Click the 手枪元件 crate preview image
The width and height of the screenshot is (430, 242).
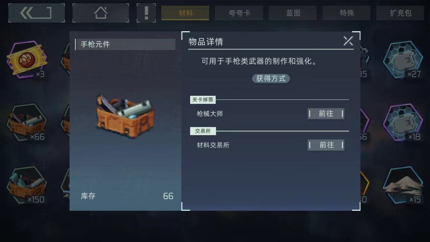tap(125, 116)
